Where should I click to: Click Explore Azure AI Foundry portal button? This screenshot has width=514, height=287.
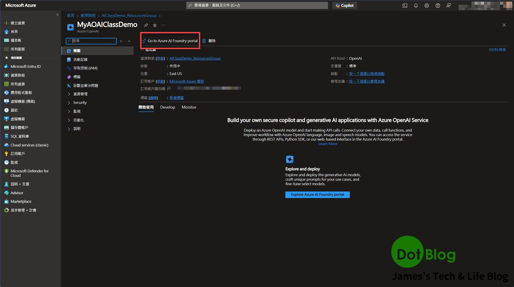coord(317,195)
